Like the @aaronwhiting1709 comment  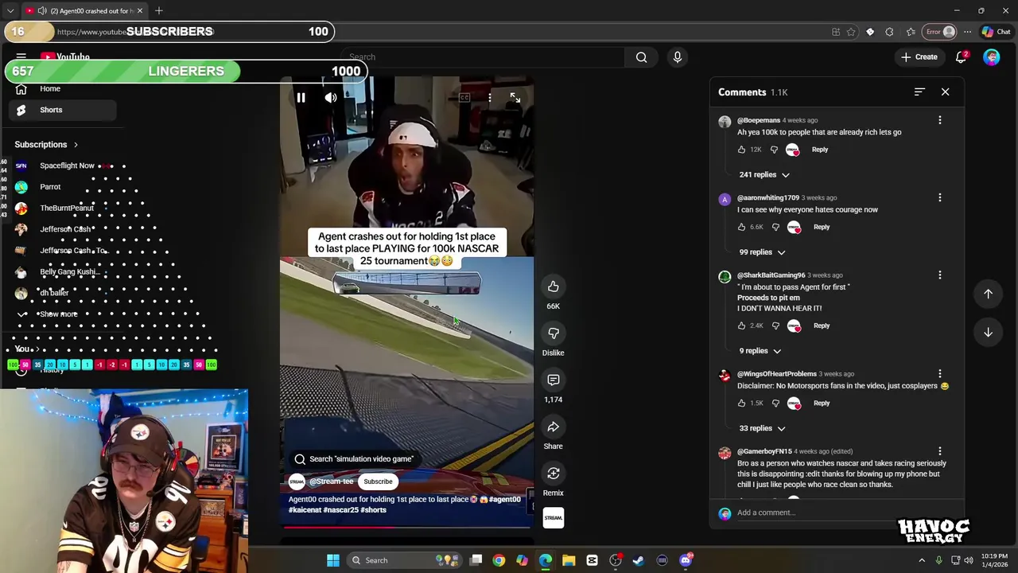click(742, 227)
